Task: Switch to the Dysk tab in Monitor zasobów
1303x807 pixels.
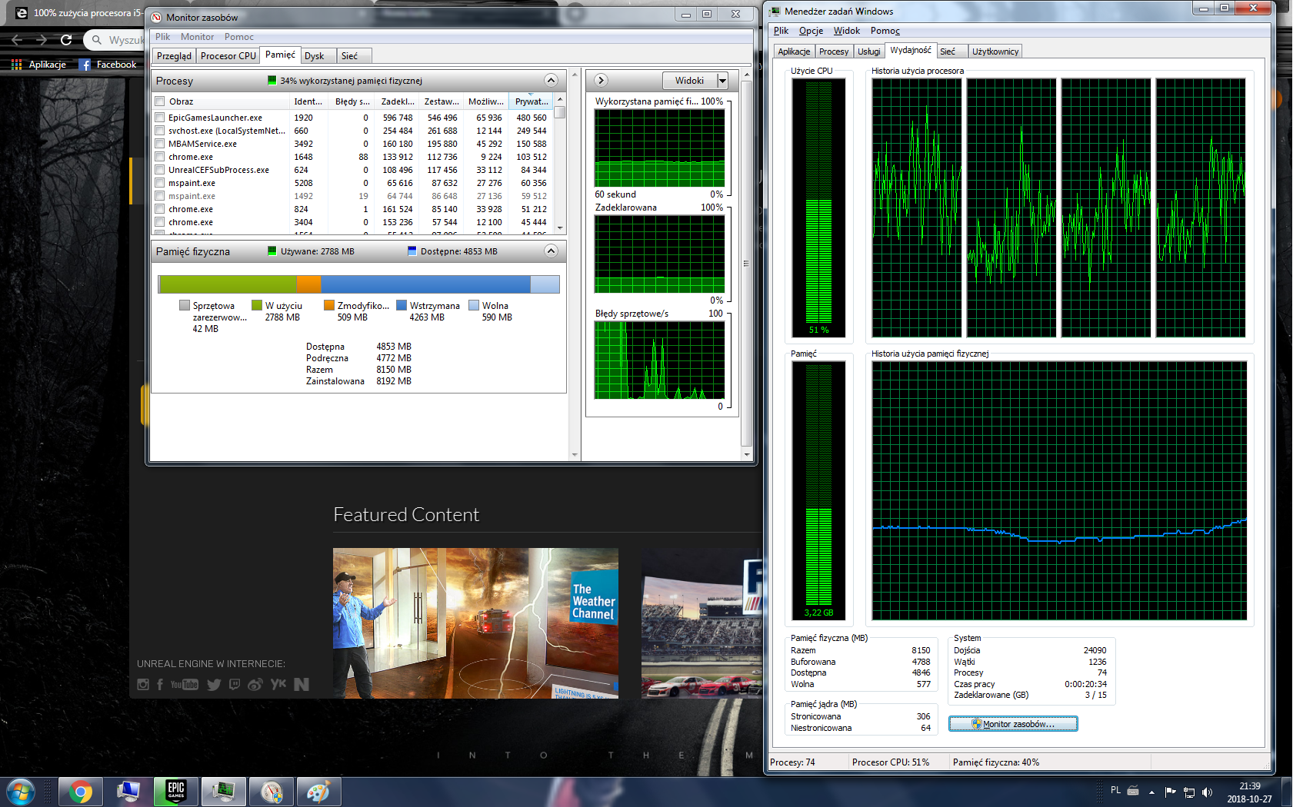Action: pos(316,55)
